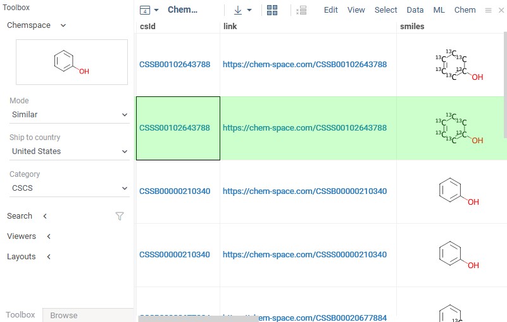Open the Chem menu
This screenshot has height=322, width=507.
tap(465, 10)
